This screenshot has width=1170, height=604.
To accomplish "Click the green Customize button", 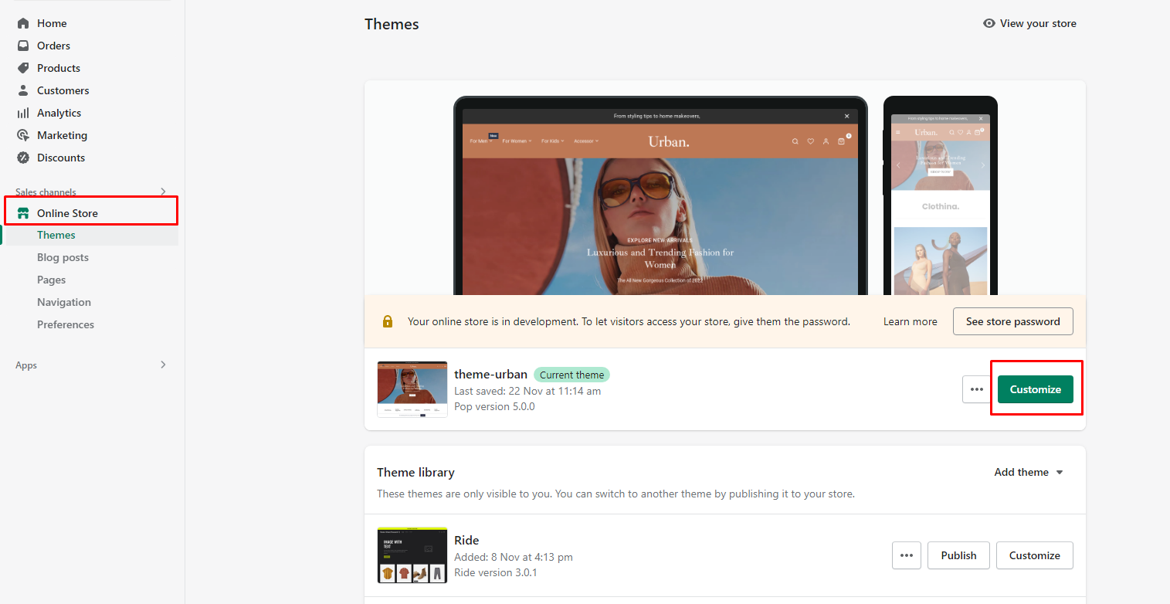I will pyautogui.click(x=1035, y=389).
